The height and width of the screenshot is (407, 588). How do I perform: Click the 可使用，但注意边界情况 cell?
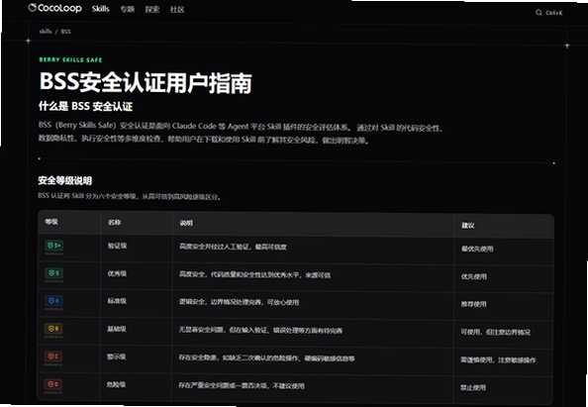[x=495, y=332]
